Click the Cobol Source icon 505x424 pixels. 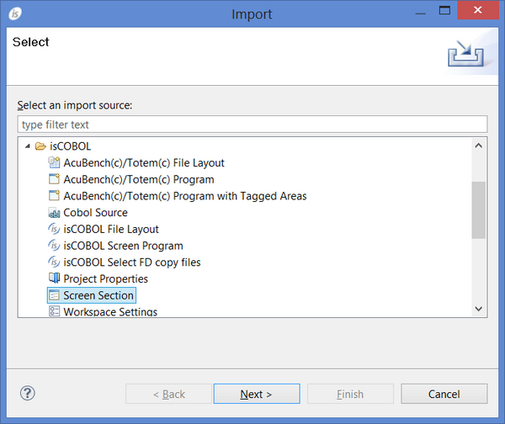pos(55,213)
